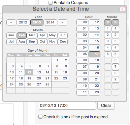Choose month Jan
The width and height of the screenshot is (130, 125).
click(x=11, y=36)
